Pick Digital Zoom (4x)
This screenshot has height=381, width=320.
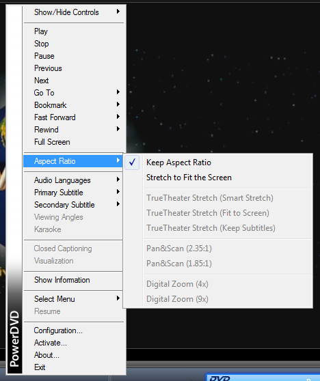point(218,284)
